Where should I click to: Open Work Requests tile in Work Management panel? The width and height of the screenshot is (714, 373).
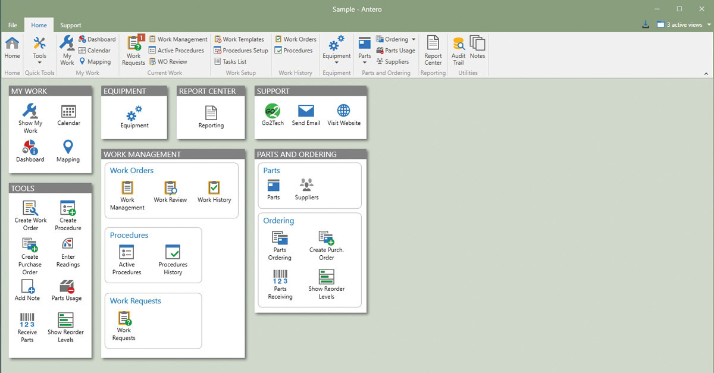(x=124, y=326)
